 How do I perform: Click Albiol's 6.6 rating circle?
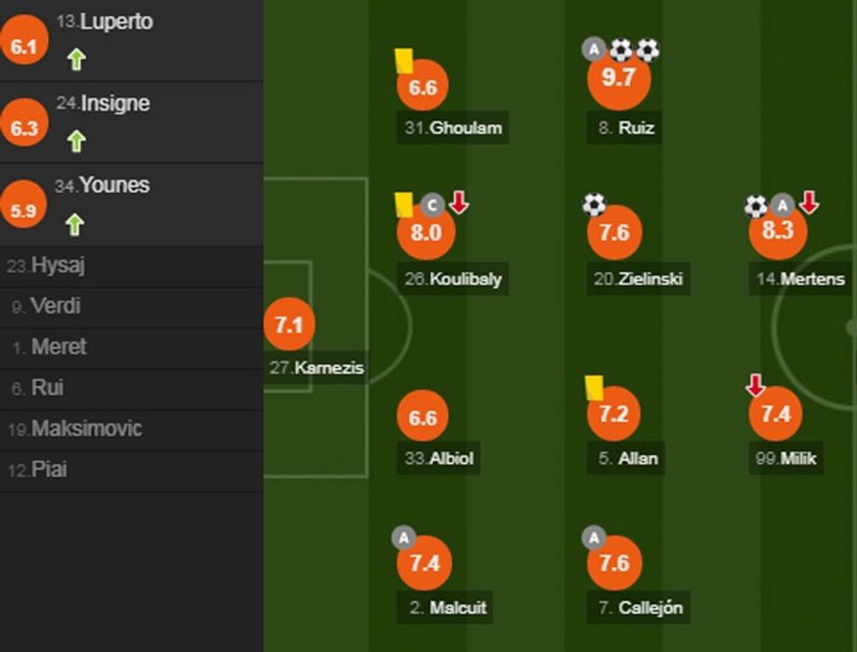[x=422, y=418]
